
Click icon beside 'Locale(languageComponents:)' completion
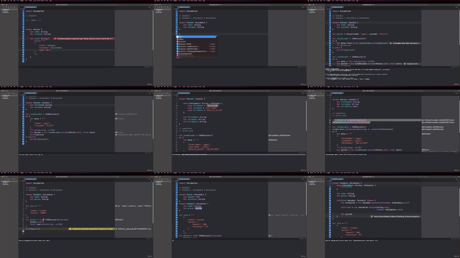click(178, 51)
